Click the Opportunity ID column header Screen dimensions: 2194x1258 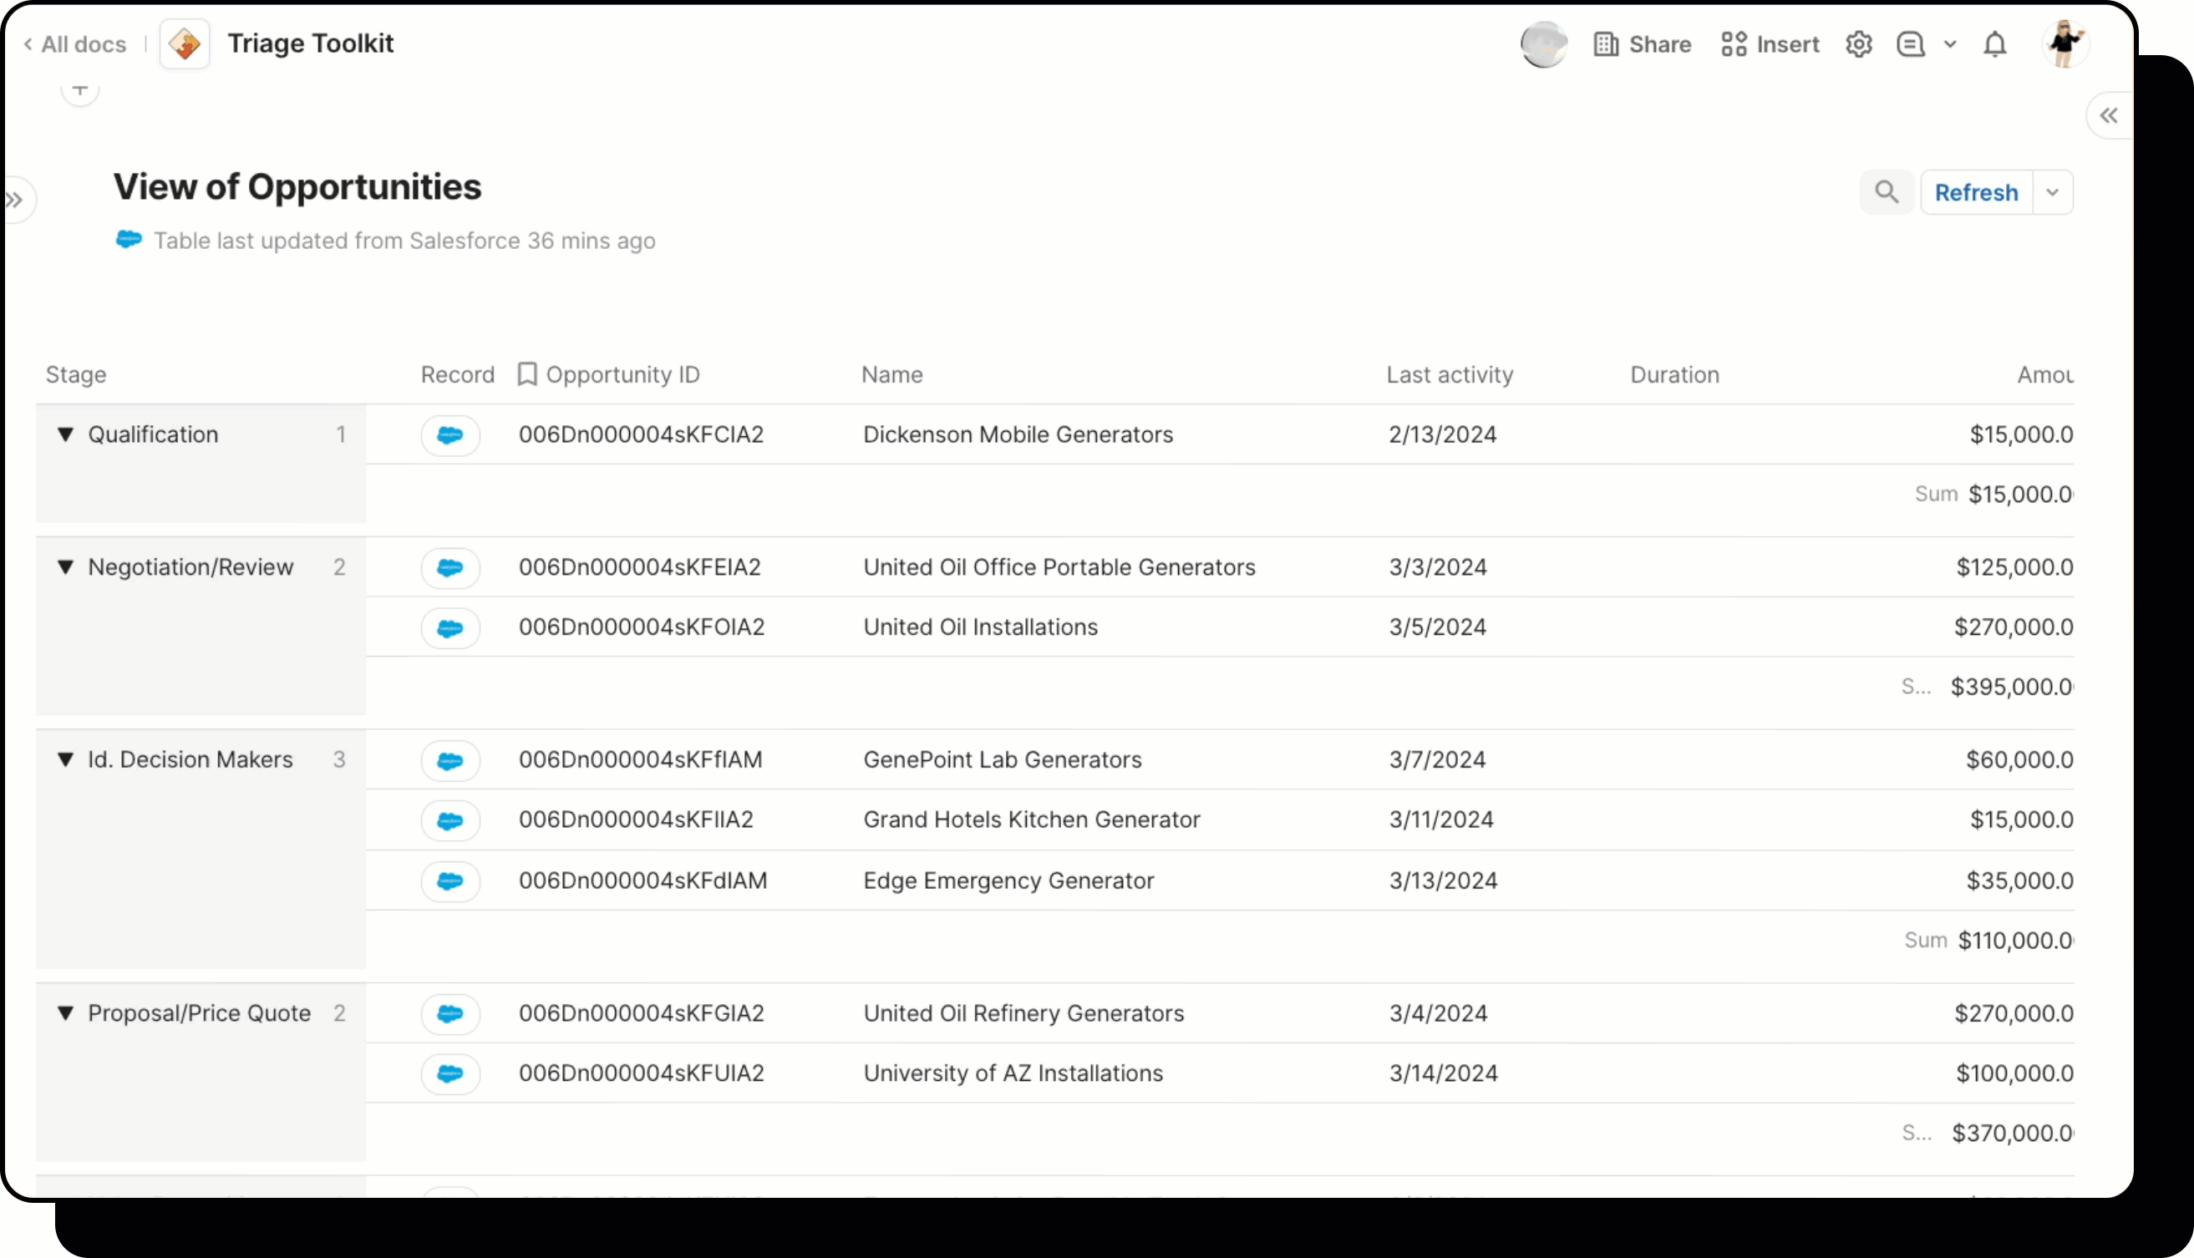click(622, 374)
